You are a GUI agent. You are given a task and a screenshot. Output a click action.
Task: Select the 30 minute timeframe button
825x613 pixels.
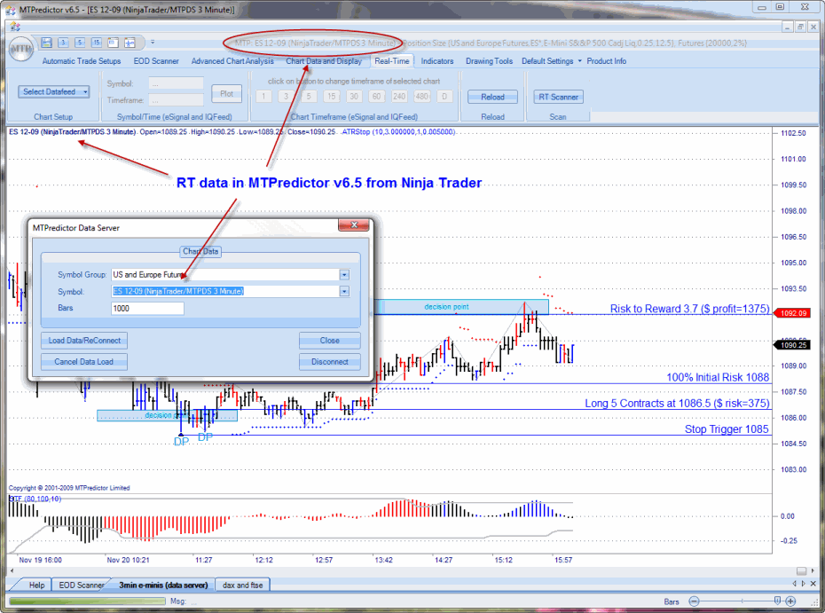[x=354, y=97]
